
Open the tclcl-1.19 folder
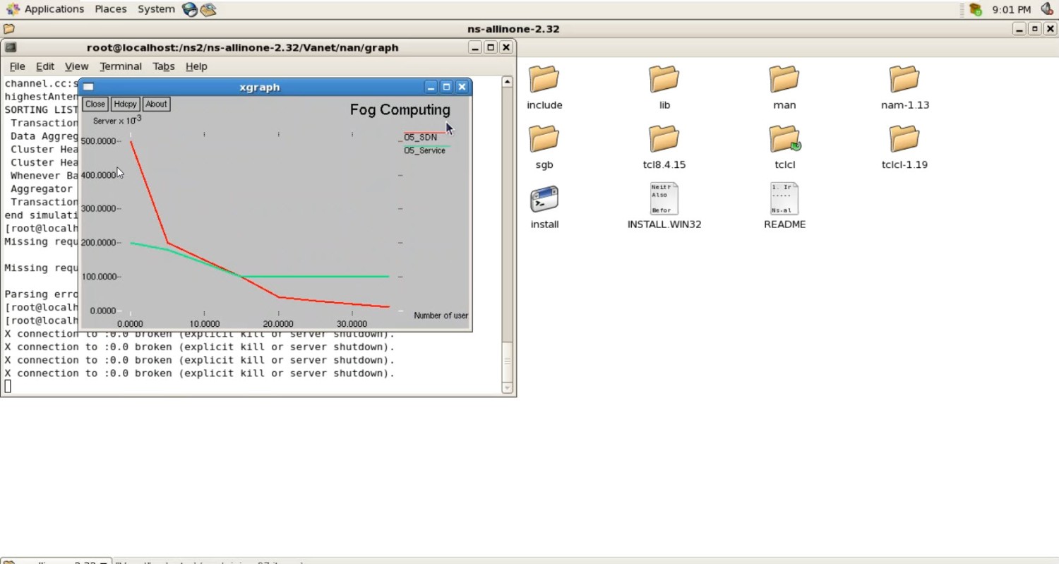(904, 140)
